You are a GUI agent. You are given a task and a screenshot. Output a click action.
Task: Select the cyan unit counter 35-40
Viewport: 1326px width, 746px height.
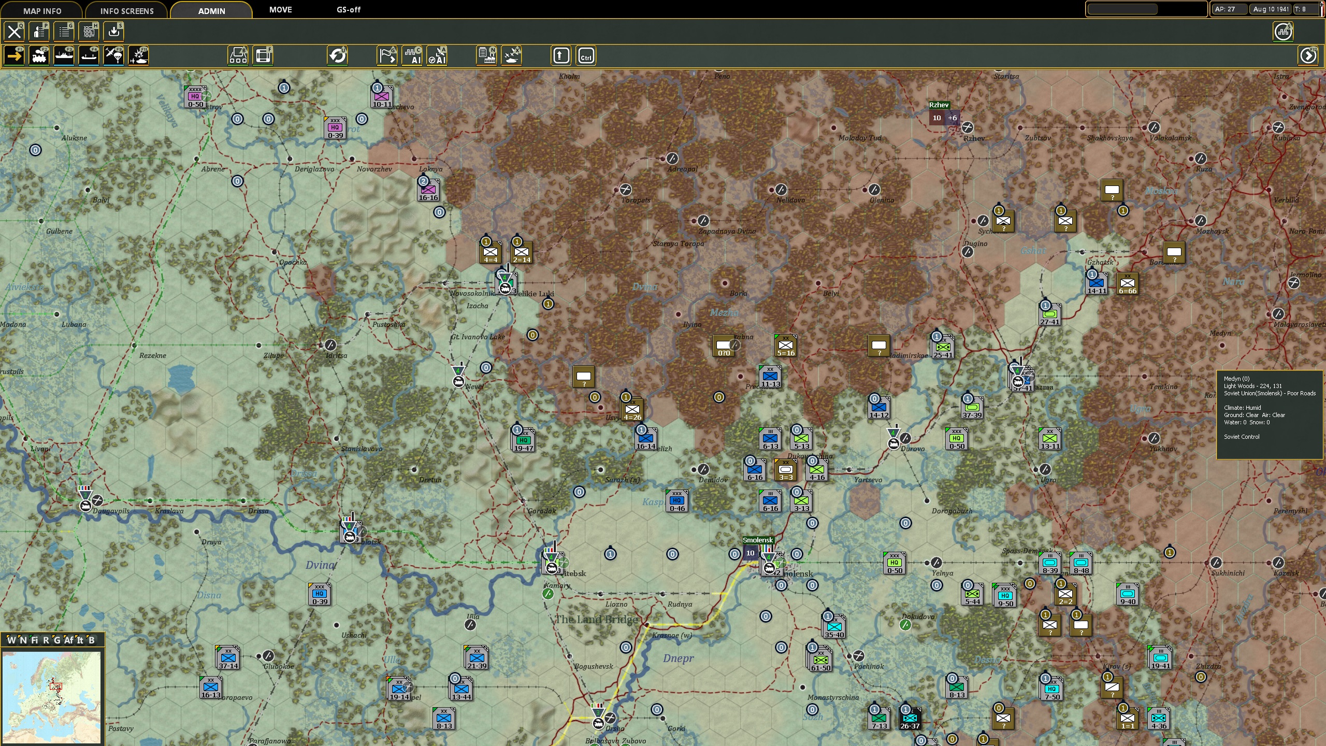(x=834, y=627)
